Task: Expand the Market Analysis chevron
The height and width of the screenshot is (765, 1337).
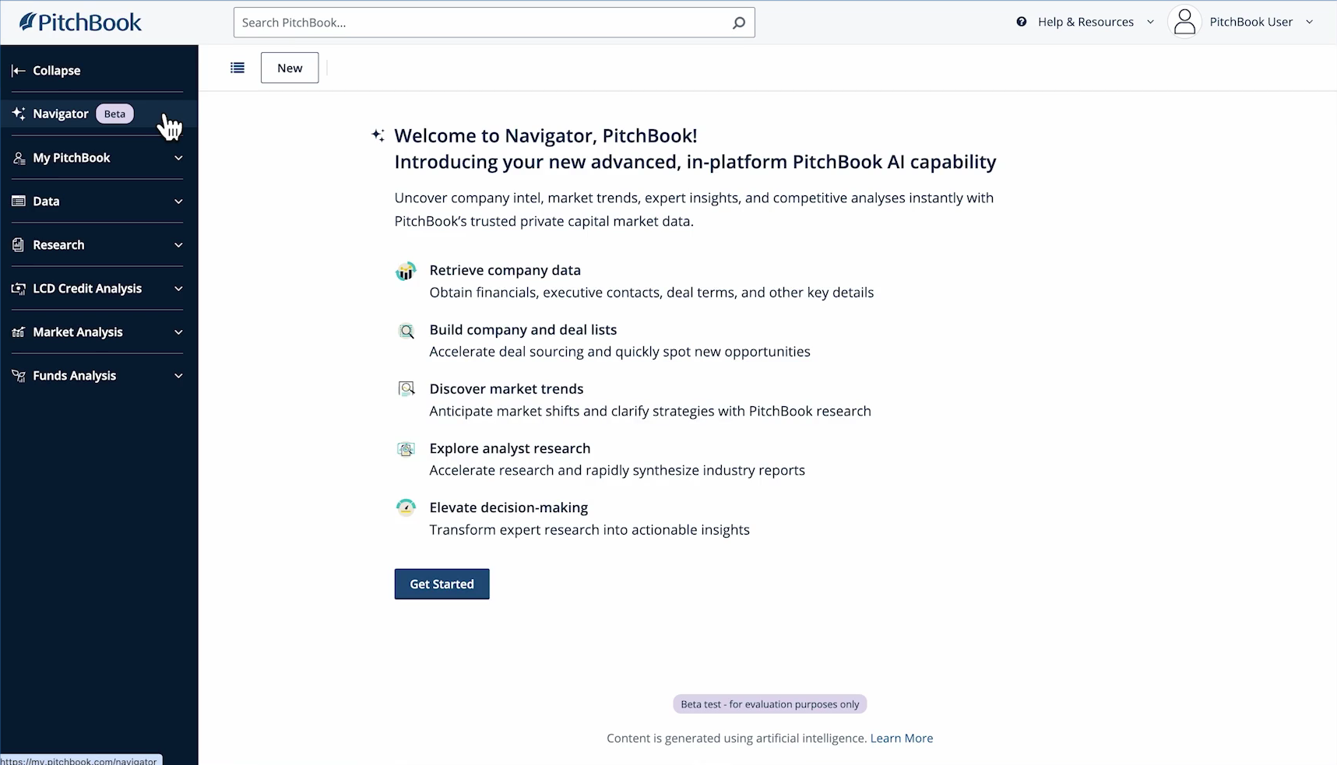Action: 178,332
